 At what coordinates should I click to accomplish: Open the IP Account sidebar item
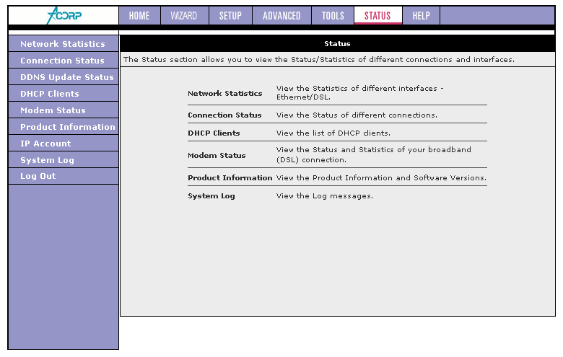(x=64, y=143)
